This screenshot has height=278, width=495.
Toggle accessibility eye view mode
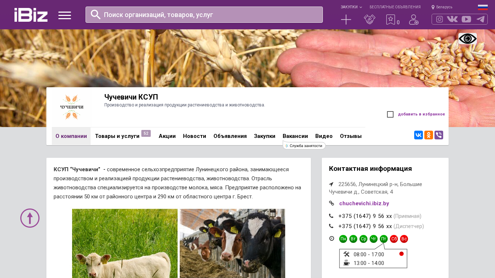467,39
